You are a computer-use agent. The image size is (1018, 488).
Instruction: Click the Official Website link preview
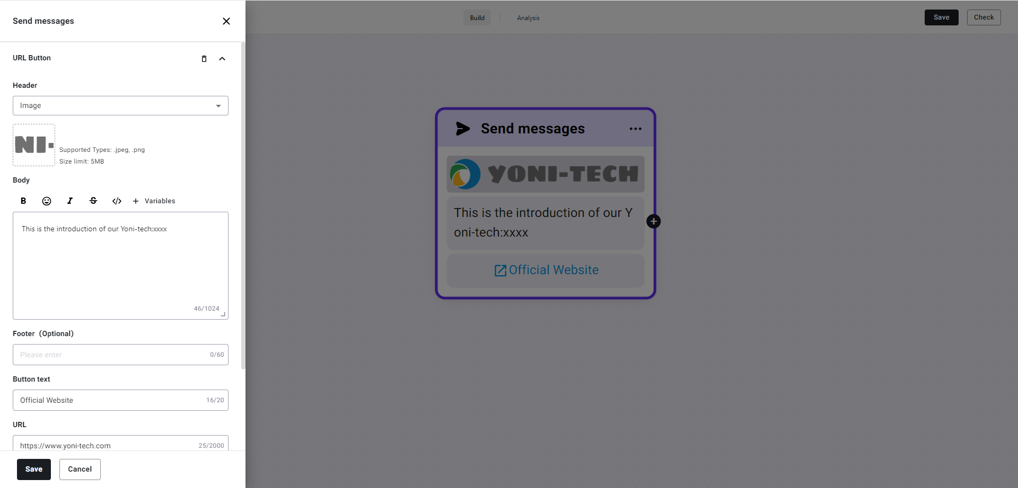[546, 270]
